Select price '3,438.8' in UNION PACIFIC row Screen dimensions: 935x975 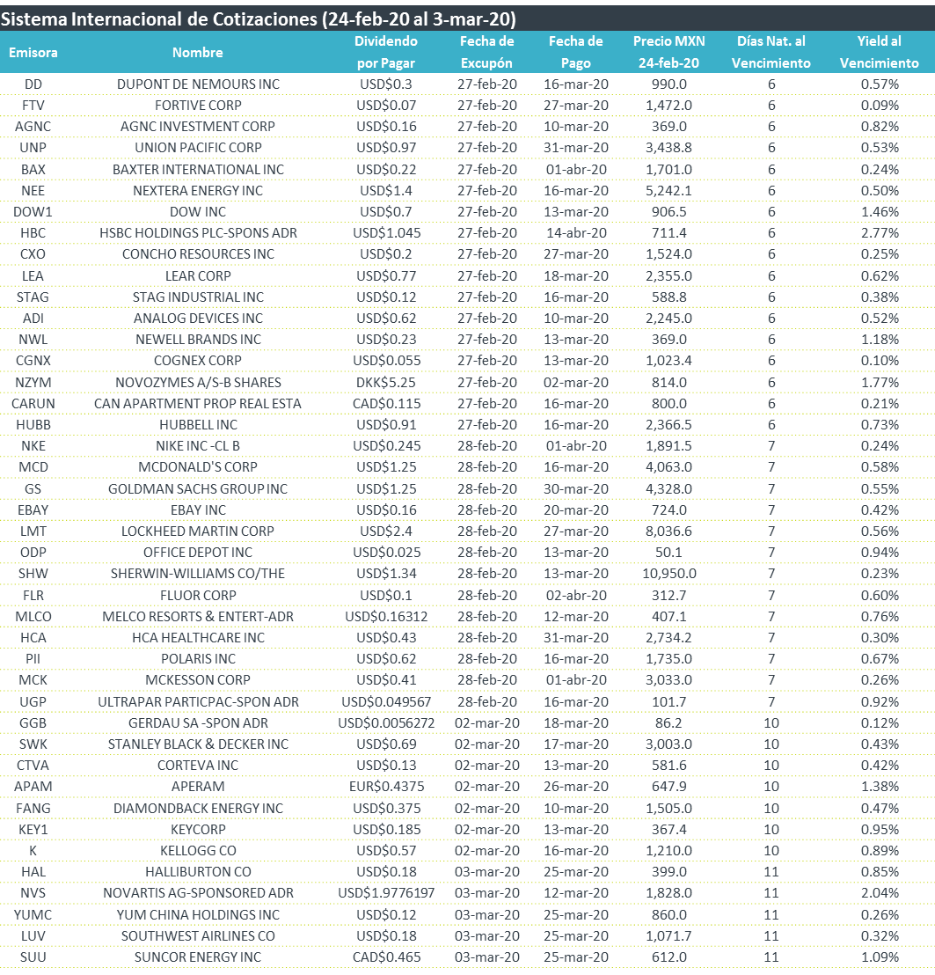click(x=668, y=147)
